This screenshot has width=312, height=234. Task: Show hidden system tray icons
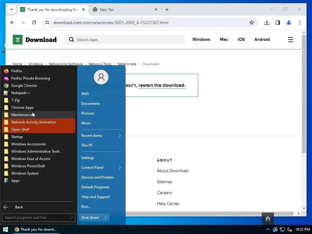(268, 229)
